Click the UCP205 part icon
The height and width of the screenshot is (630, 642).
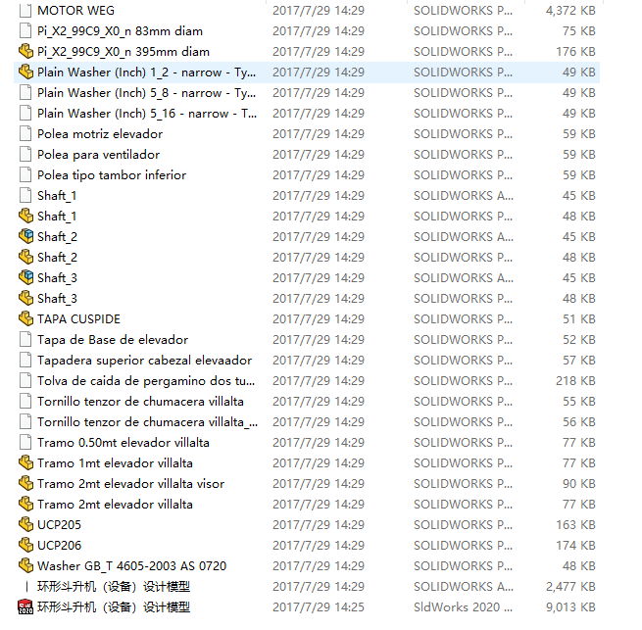(25, 525)
